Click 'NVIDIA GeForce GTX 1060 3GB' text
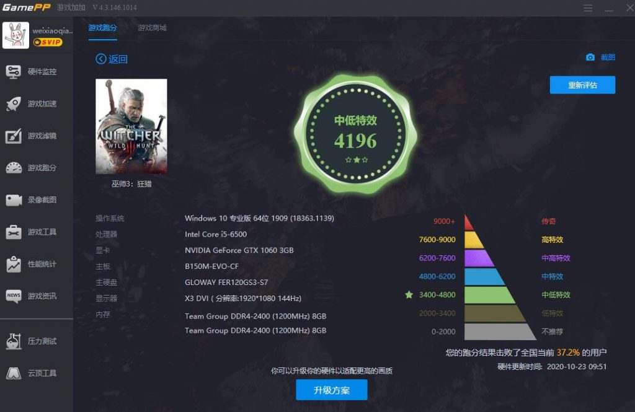Viewport: 635px width, 412px height. 239,250
